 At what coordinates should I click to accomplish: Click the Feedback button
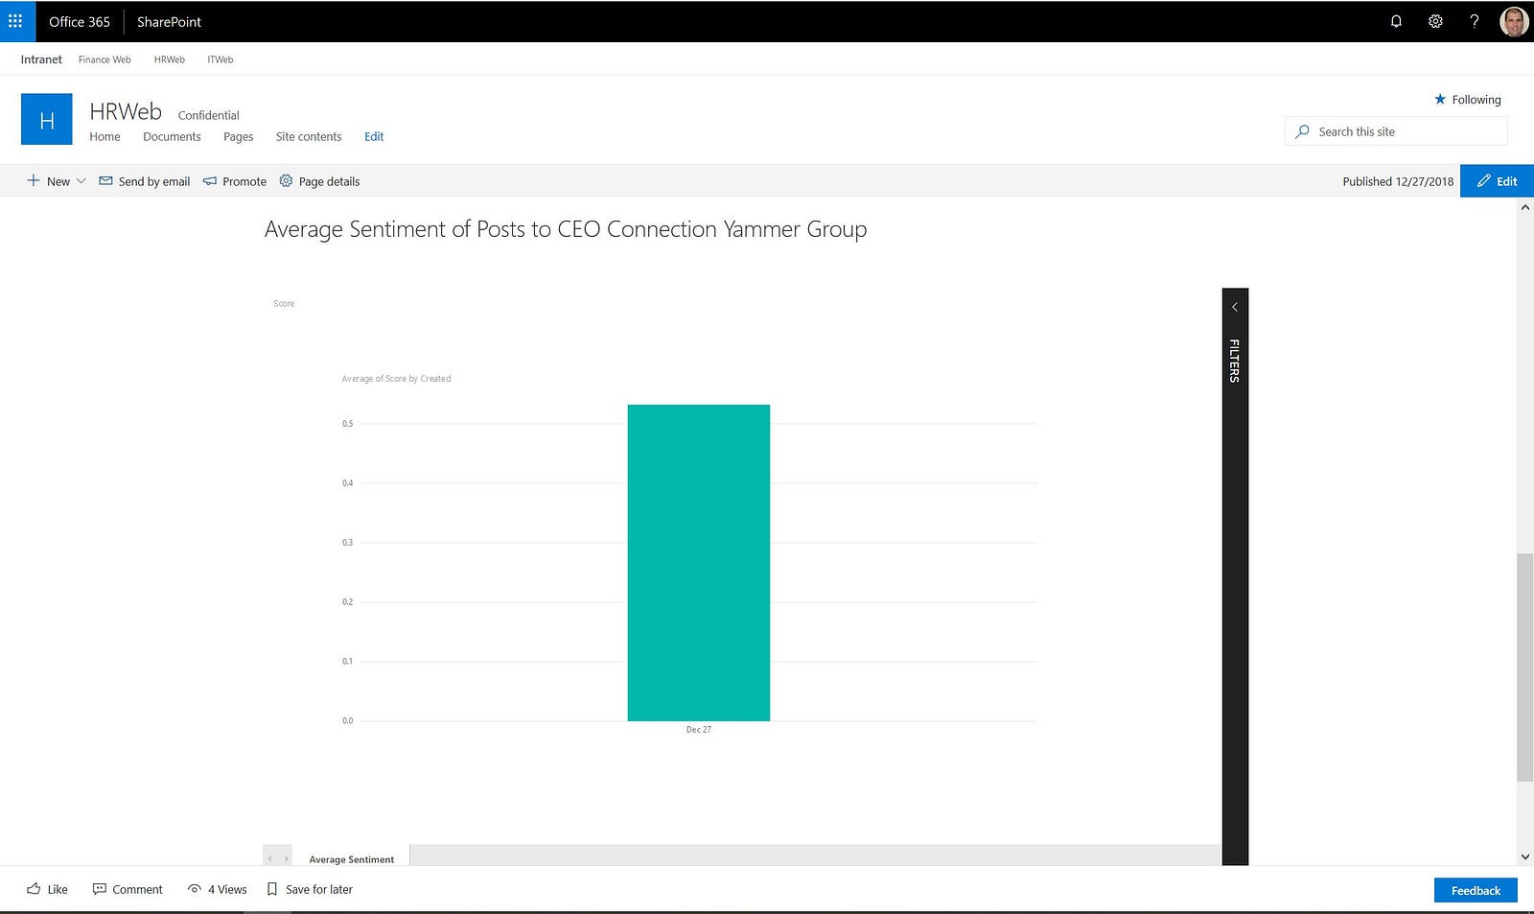pos(1476,890)
